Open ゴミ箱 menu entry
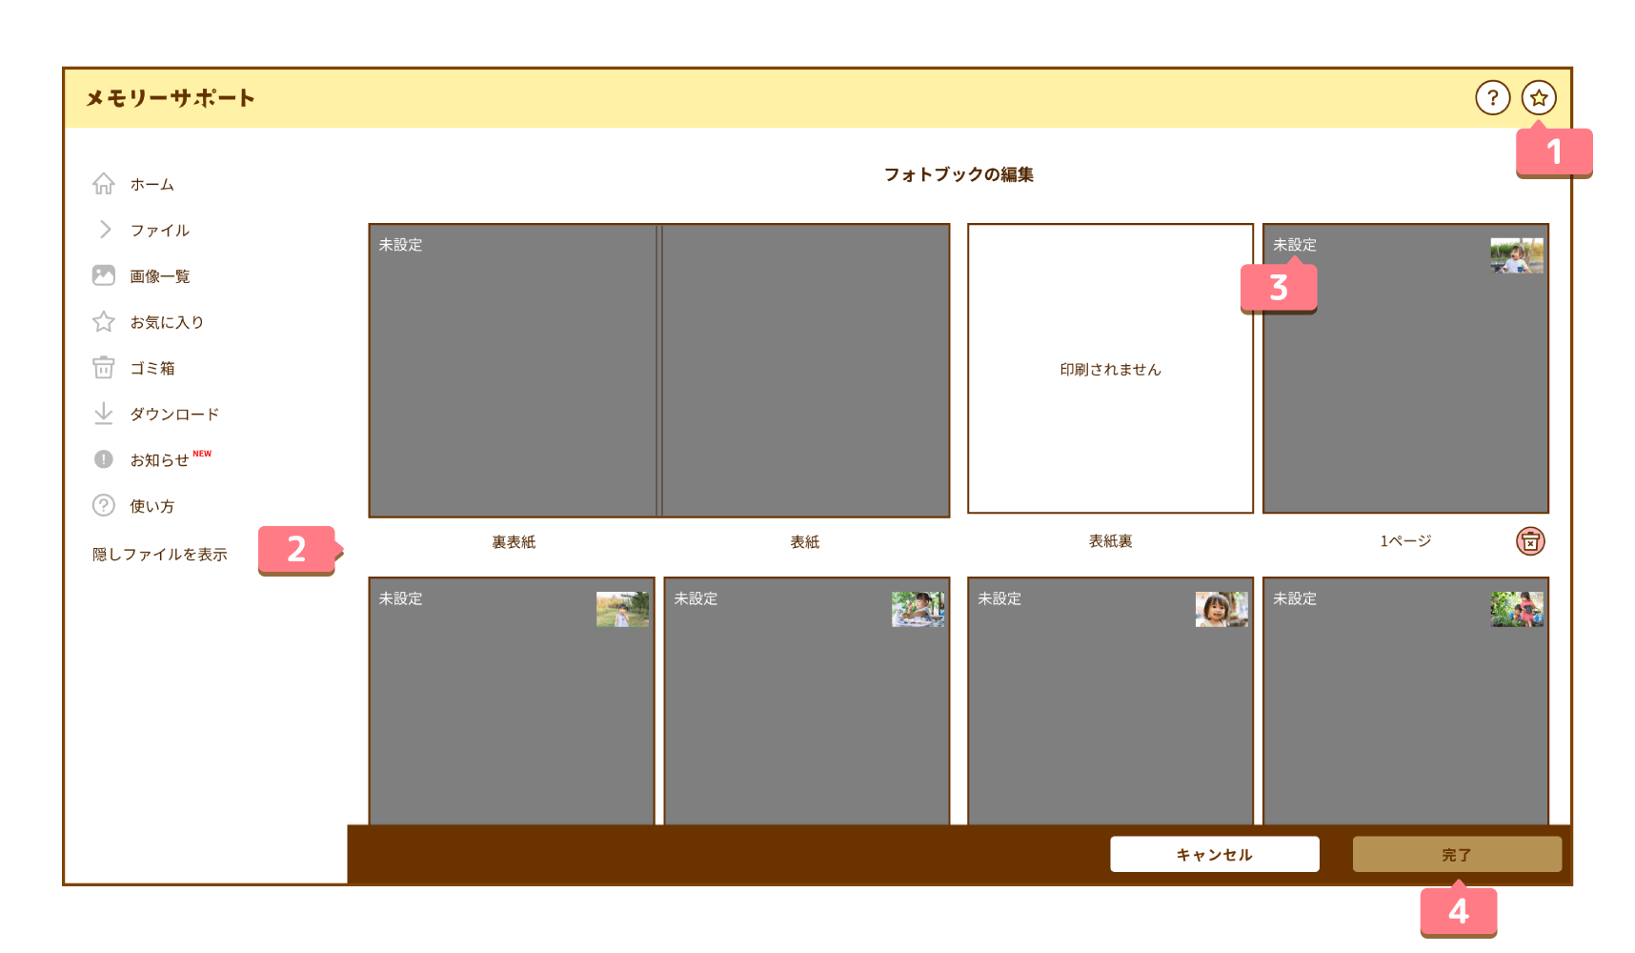The image size is (1635, 953). pyautogui.click(x=152, y=368)
